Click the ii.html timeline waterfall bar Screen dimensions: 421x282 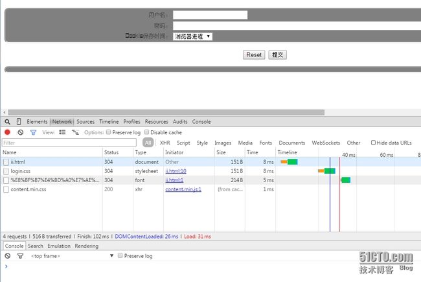click(x=289, y=162)
